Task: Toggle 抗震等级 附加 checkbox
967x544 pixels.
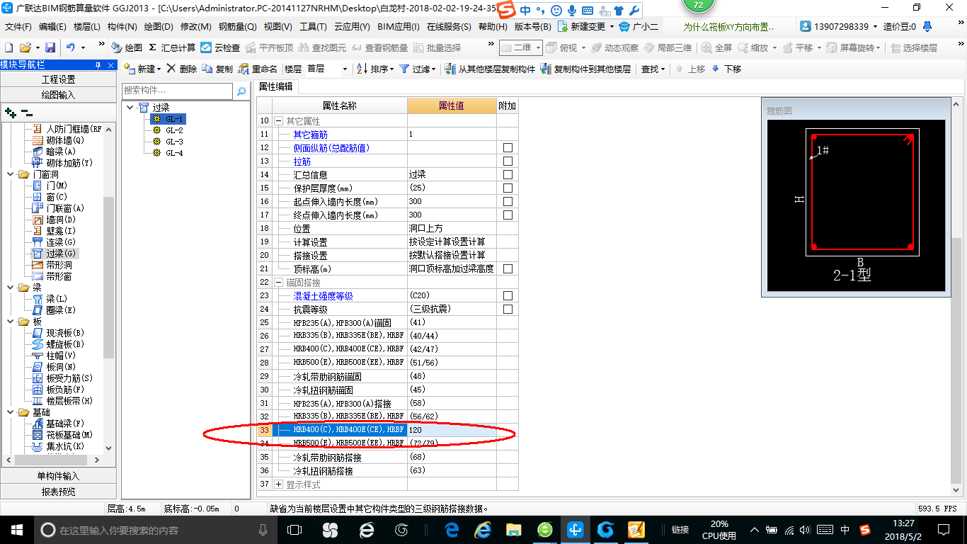Action: coord(508,310)
